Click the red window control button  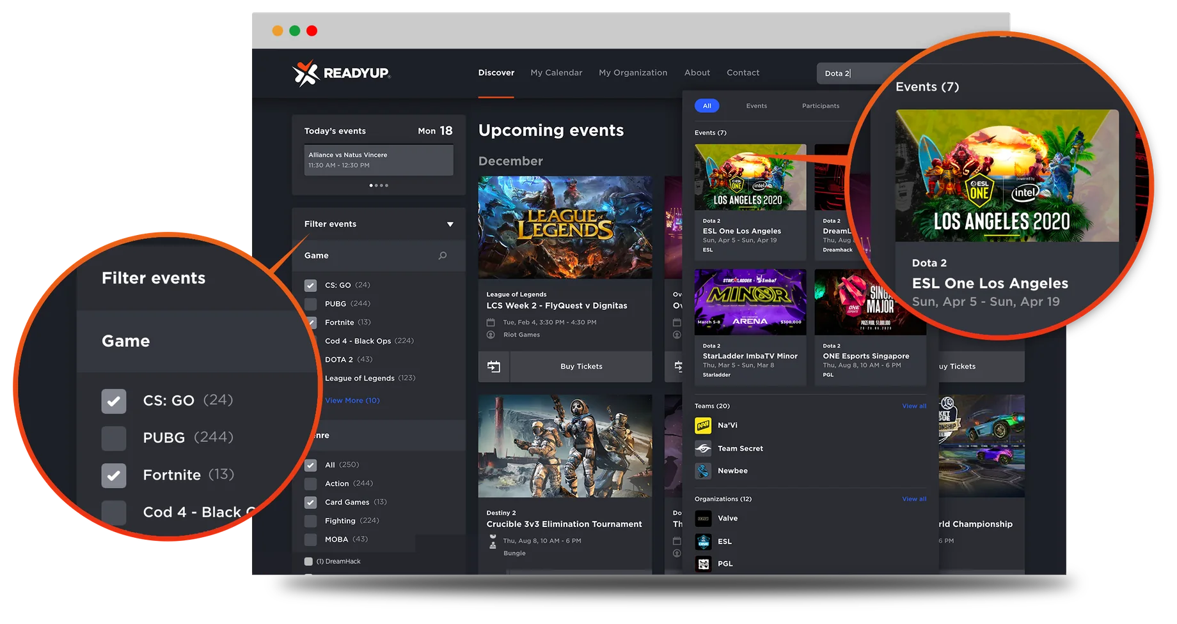312,31
